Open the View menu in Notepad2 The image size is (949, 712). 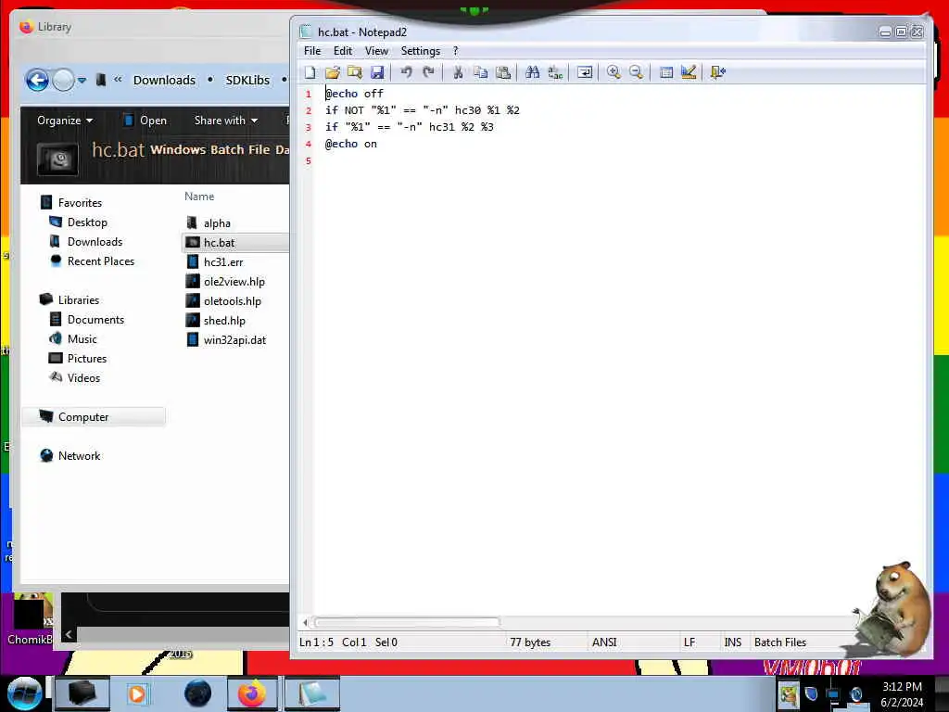(376, 51)
